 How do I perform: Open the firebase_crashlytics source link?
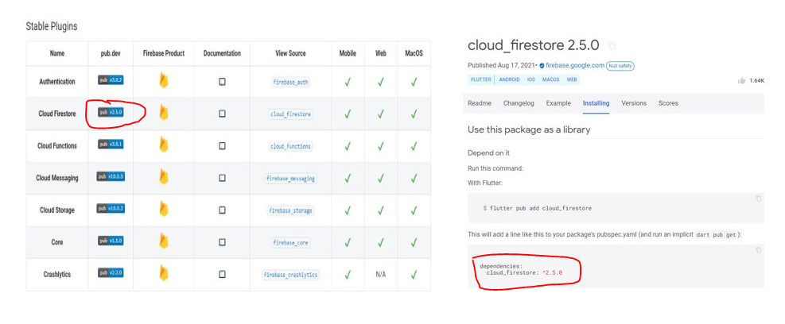click(x=291, y=275)
